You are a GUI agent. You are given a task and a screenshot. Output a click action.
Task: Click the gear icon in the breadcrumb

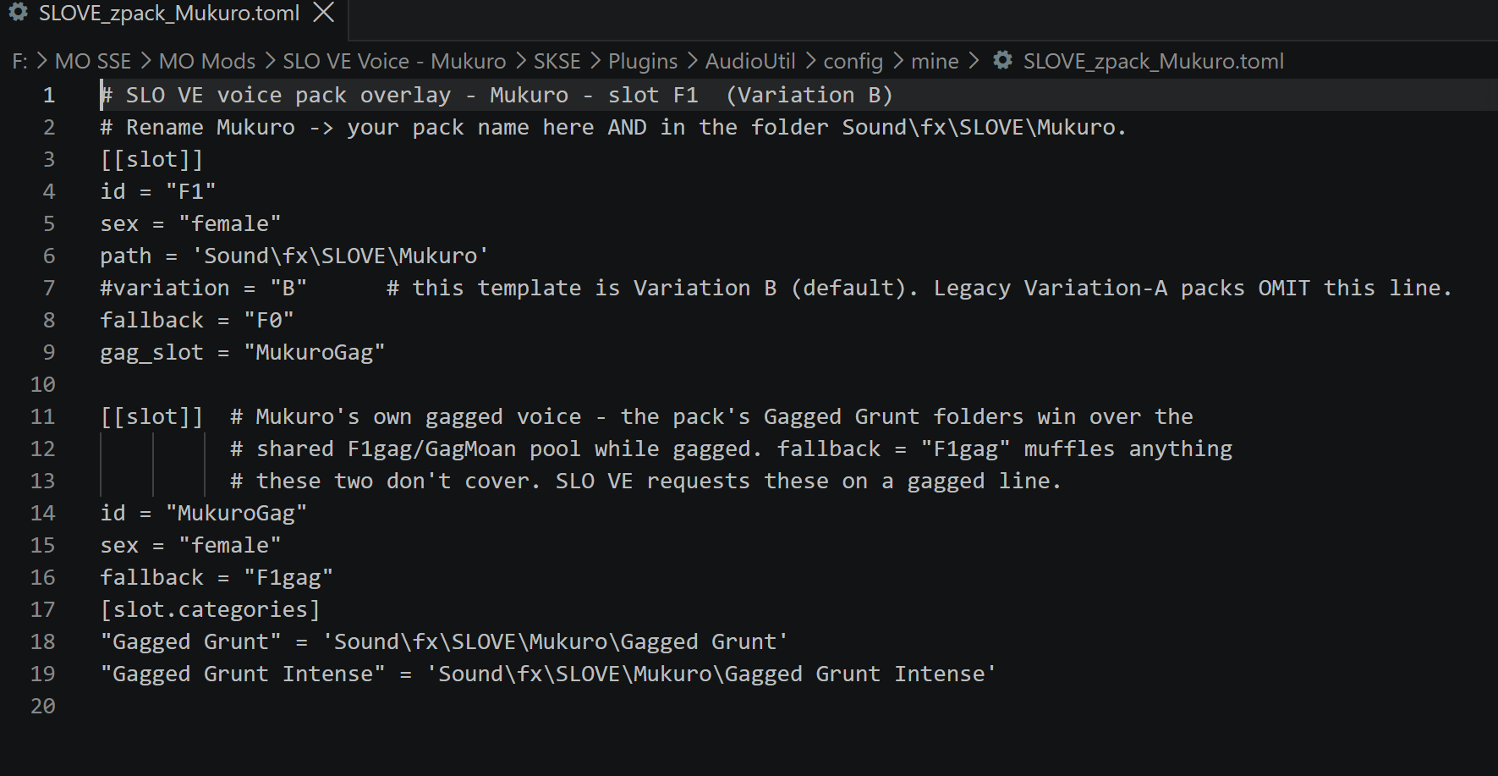tap(1002, 60)
